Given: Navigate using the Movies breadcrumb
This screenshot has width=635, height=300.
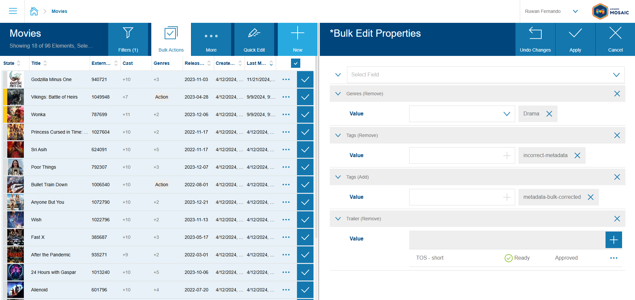Looking at the screenshot, I should [59, 11].
